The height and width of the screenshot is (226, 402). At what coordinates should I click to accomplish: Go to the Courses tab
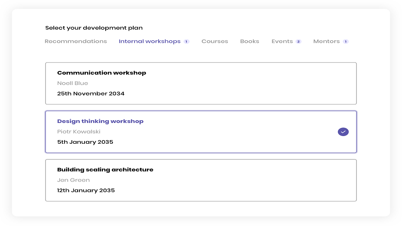point(215,41)
